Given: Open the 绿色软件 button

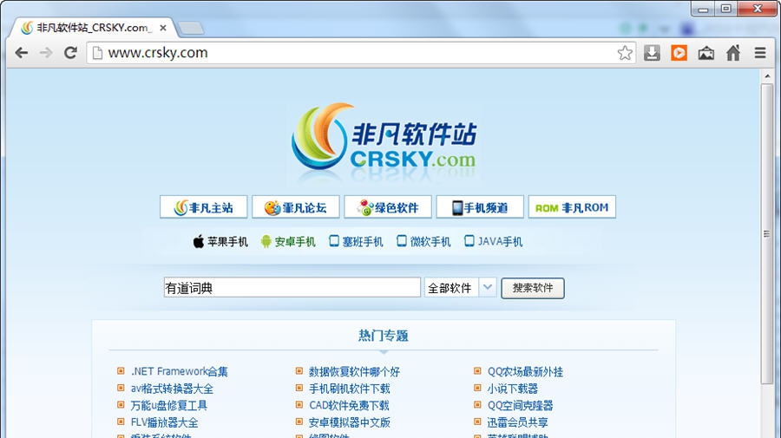Looking at the screenshot, I should (x=388, y=207).
